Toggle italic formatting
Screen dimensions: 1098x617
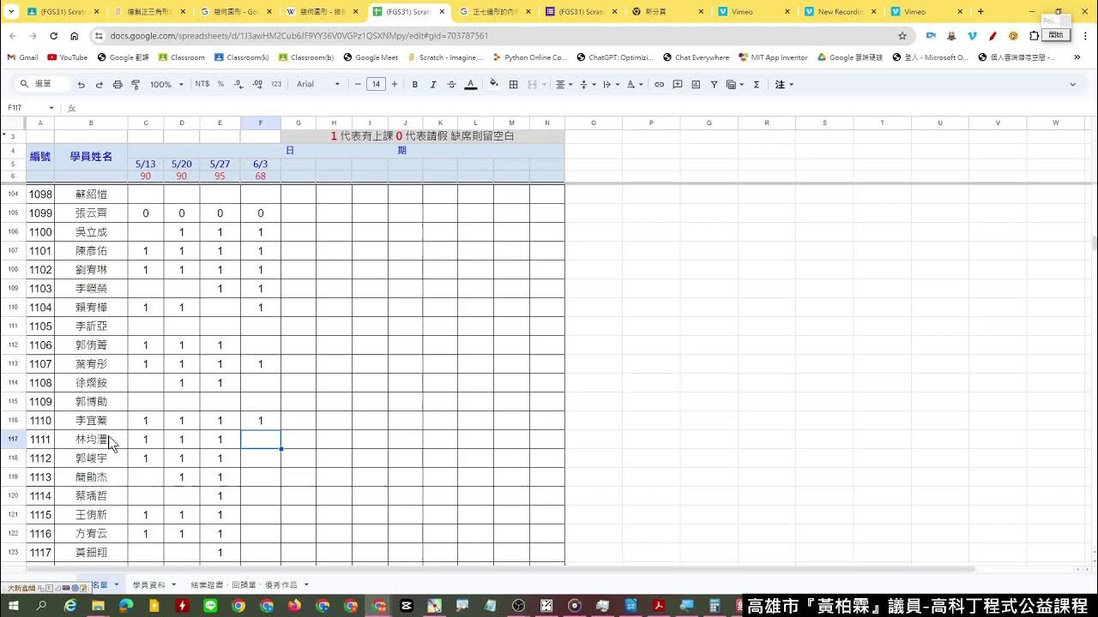(x=433, y=84)
